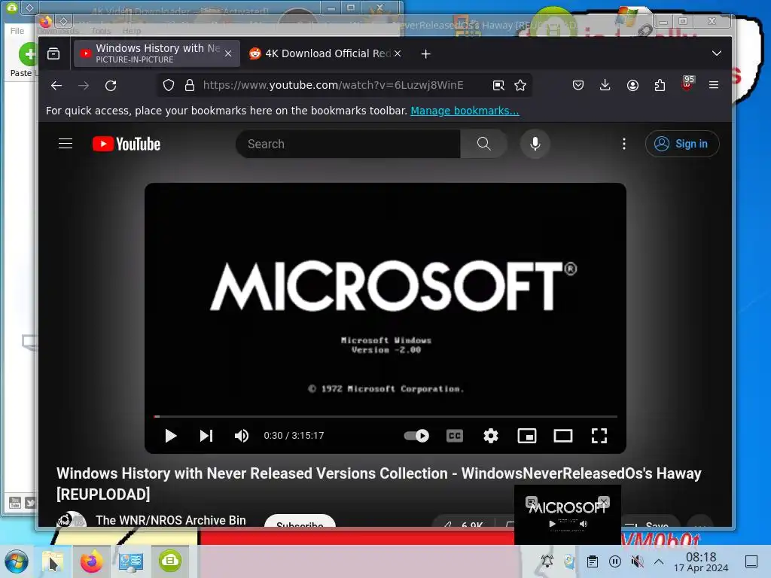Open a new tab with plus button
This screenshot has width=771, height=578.
point(426,53)
